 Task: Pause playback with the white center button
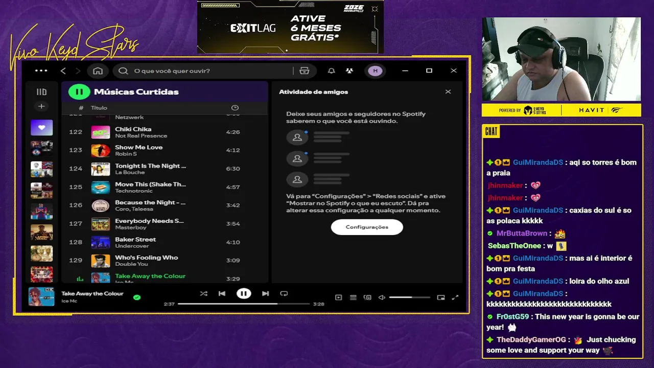(x=244, y=293)
